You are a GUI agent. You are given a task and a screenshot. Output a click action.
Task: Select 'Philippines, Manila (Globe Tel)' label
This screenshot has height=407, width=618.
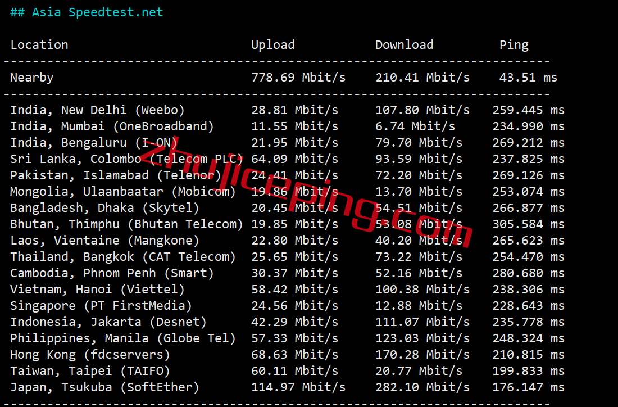coord(123,338)
